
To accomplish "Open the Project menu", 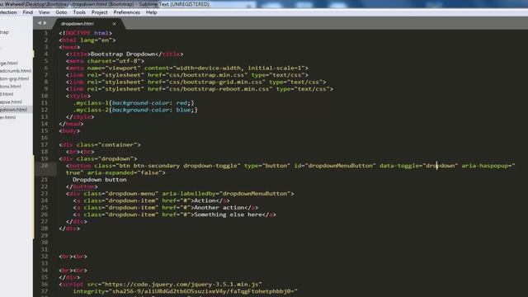I will [x=99, y=12].
